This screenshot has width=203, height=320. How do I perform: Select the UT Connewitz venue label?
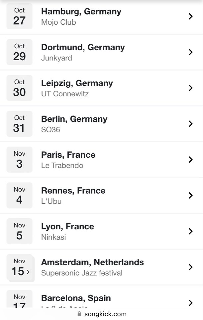coord(65,94)
